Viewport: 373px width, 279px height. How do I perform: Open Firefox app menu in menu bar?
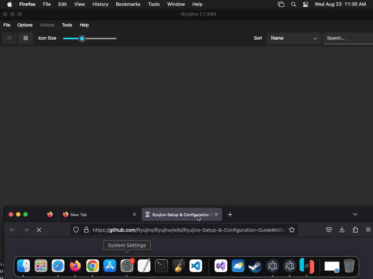pyautogui.click(x=27, y=4)
